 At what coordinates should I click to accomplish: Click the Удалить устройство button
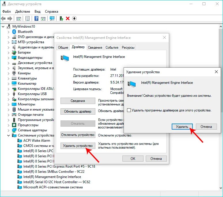[x=78, y=146]
